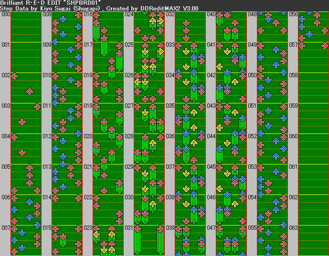Click the red left arrow in measure 012
Screen dimensions: 329x256
click(x=55, y=137)
